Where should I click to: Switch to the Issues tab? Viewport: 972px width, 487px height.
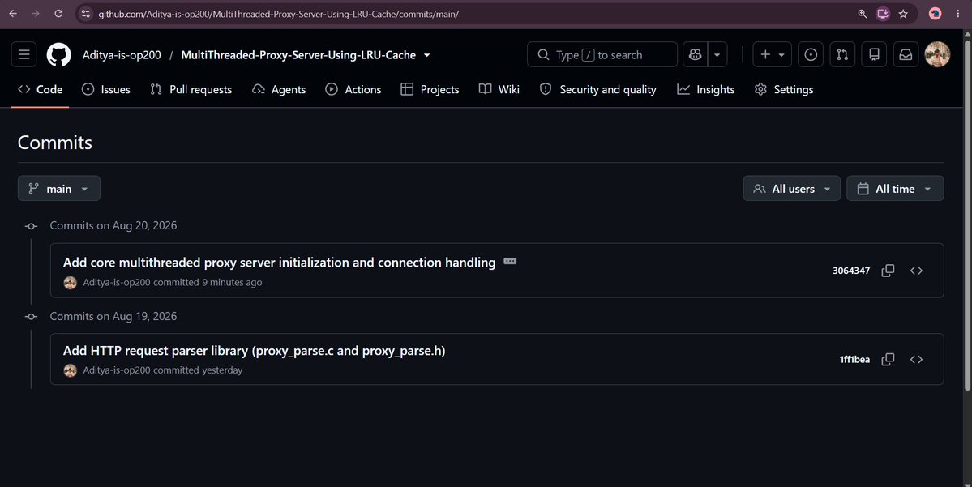(106, 89)
